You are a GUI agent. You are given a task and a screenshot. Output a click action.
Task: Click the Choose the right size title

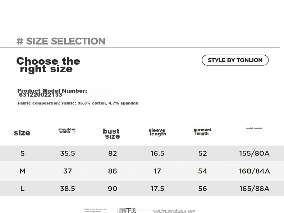[x=48, y=65]
